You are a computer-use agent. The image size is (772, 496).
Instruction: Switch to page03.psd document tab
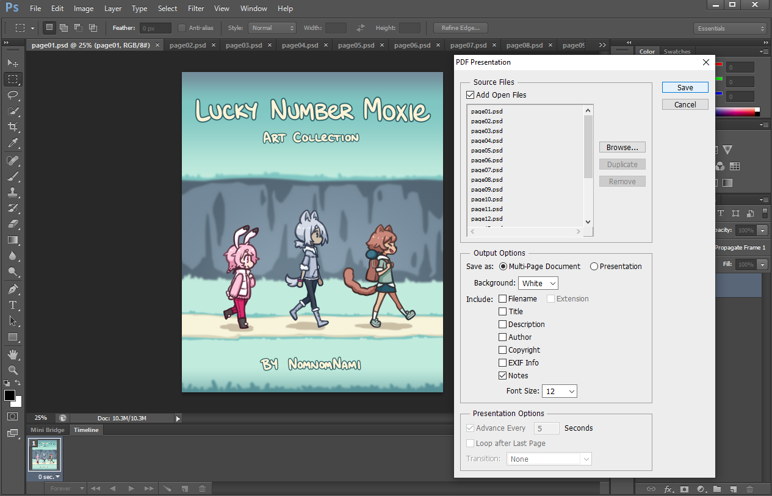click(244, 45)
